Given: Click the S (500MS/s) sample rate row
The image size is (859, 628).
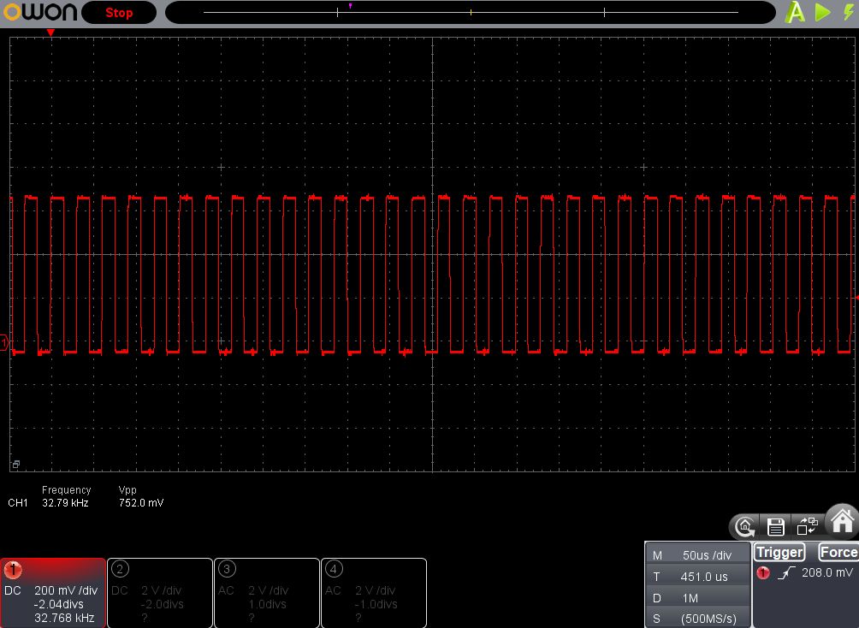Looking at the screenshot, I should (697, 619).
